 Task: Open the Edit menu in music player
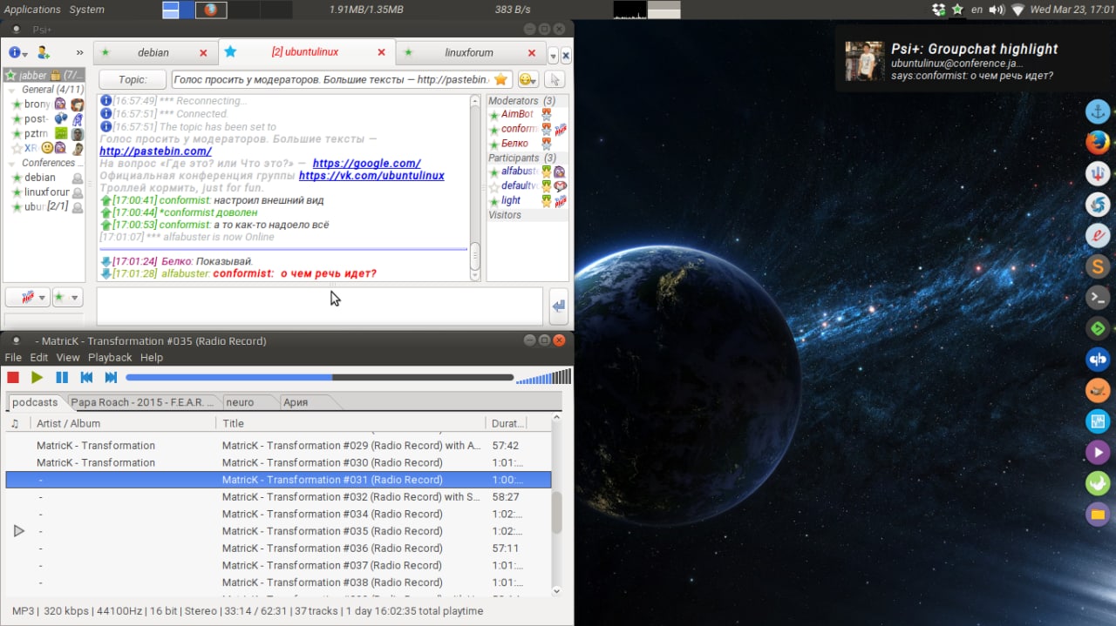(39, 357)
